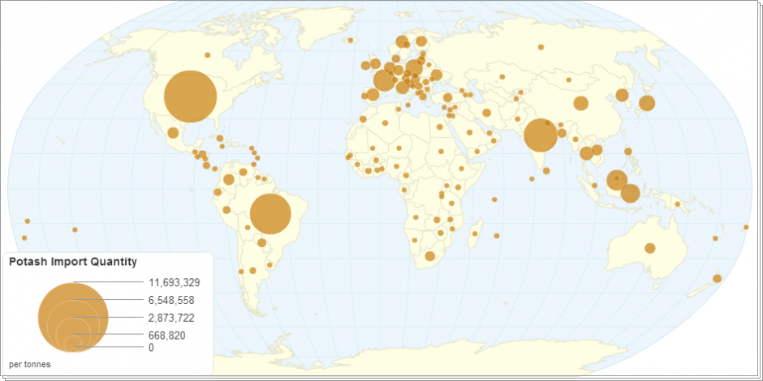
Task: Click the large bubble over India
Action: tap(541, 135)
